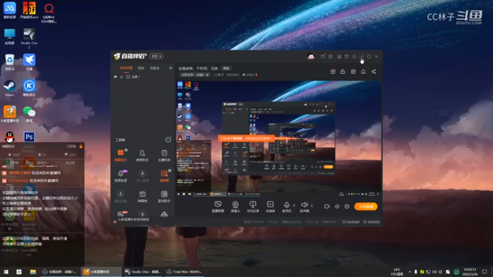This screenshot has width=493, height=277.
Task: Open File Explorer from taskbar
Action: [33, 271]
